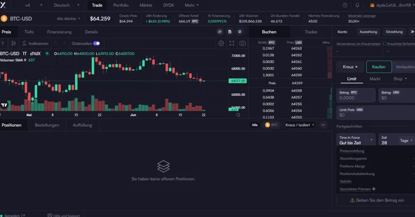Image resolution: width=415 pixels, height=217 pixels.
Task: Switch to the Finanzierung tab
Action: (x=59, y=32)
